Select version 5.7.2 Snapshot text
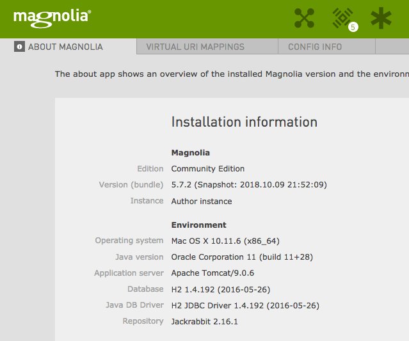 click(249, 185)
